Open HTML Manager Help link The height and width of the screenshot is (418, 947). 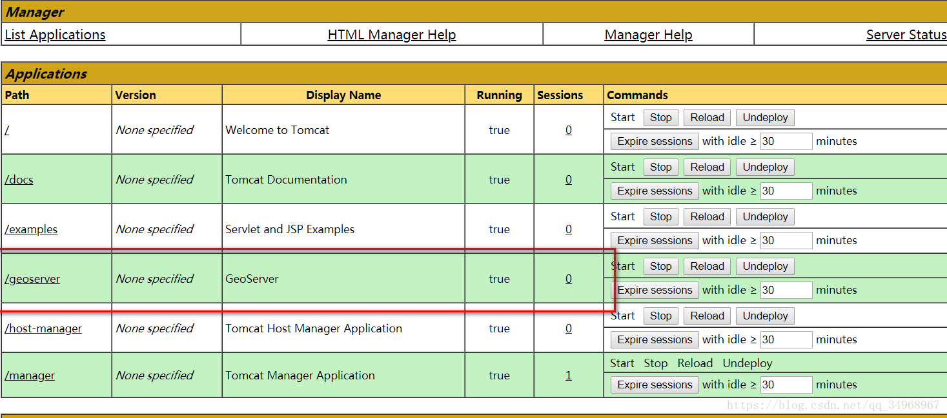(x=392, y=35)
